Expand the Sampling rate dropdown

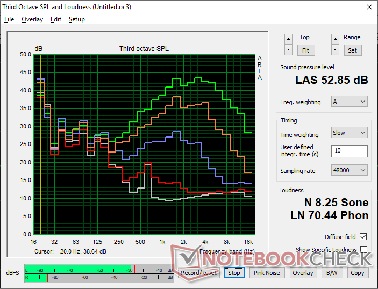pos(349,170)
